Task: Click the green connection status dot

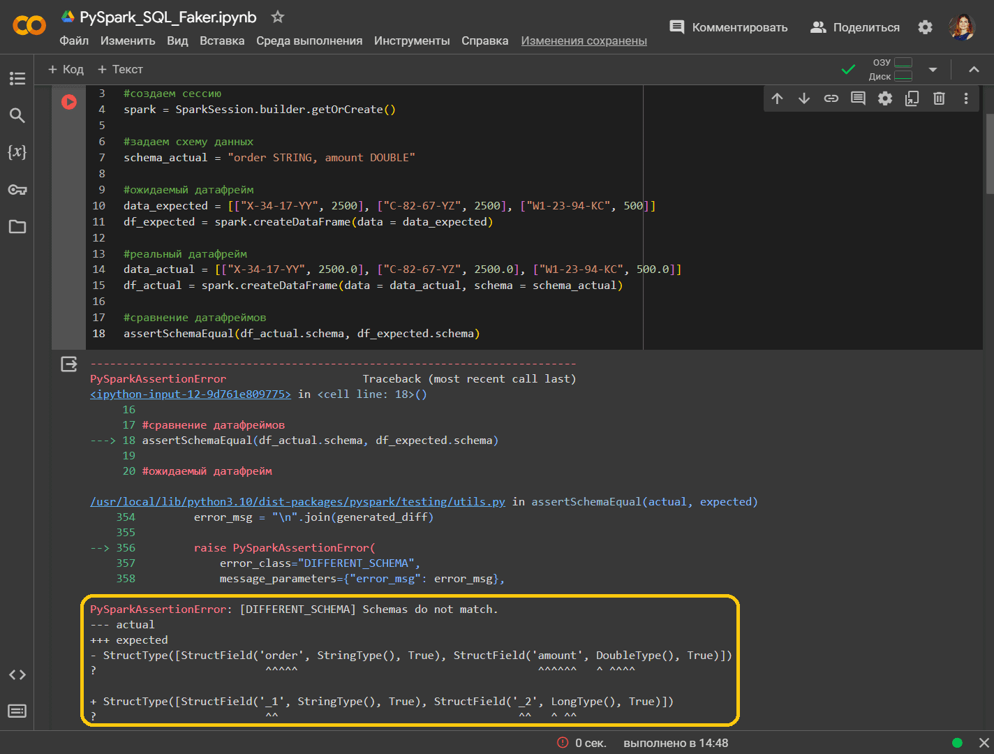Action: tap(958, 743)
